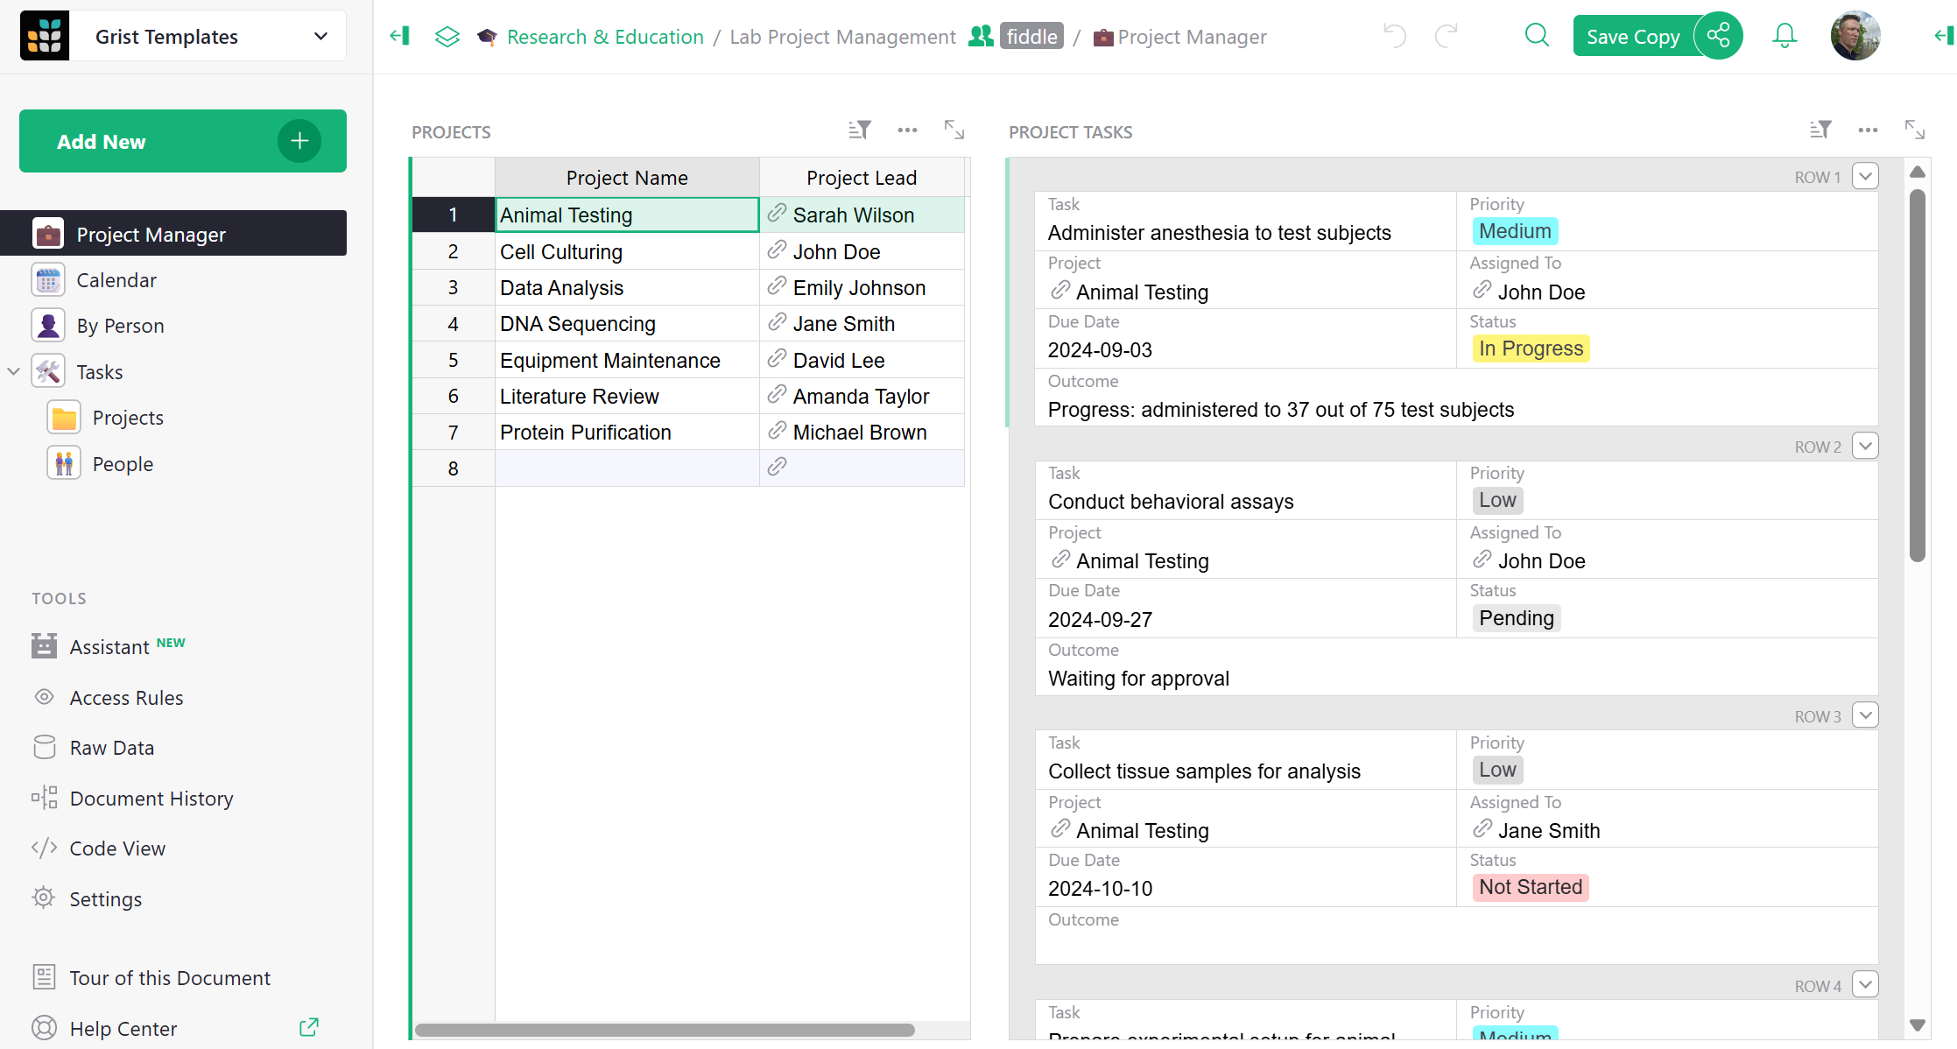
Task: Click the undo arrow icon
Action: 1394,36
